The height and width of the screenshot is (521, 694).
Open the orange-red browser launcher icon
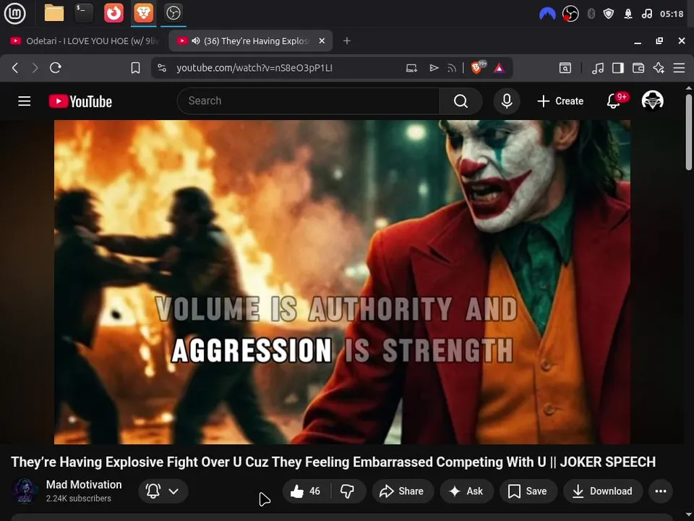click(113, 13)
